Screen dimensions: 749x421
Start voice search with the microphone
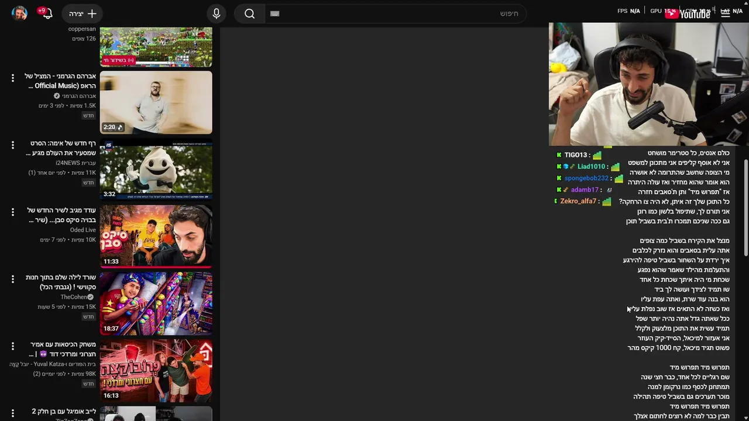[217, 13]
